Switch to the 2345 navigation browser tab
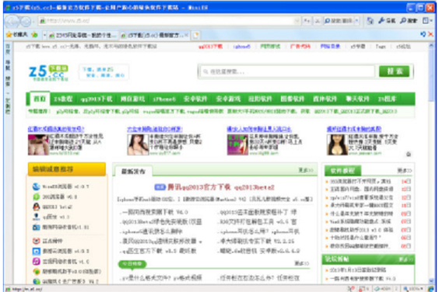Viewport: 439px width, 292px height. click(83, 35)
